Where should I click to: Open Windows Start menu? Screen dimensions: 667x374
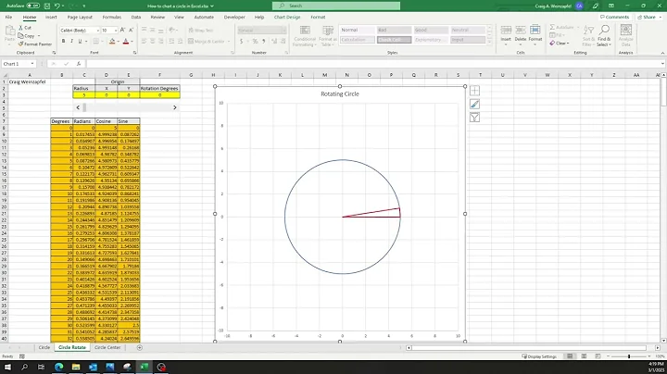(x=7, y=367)
